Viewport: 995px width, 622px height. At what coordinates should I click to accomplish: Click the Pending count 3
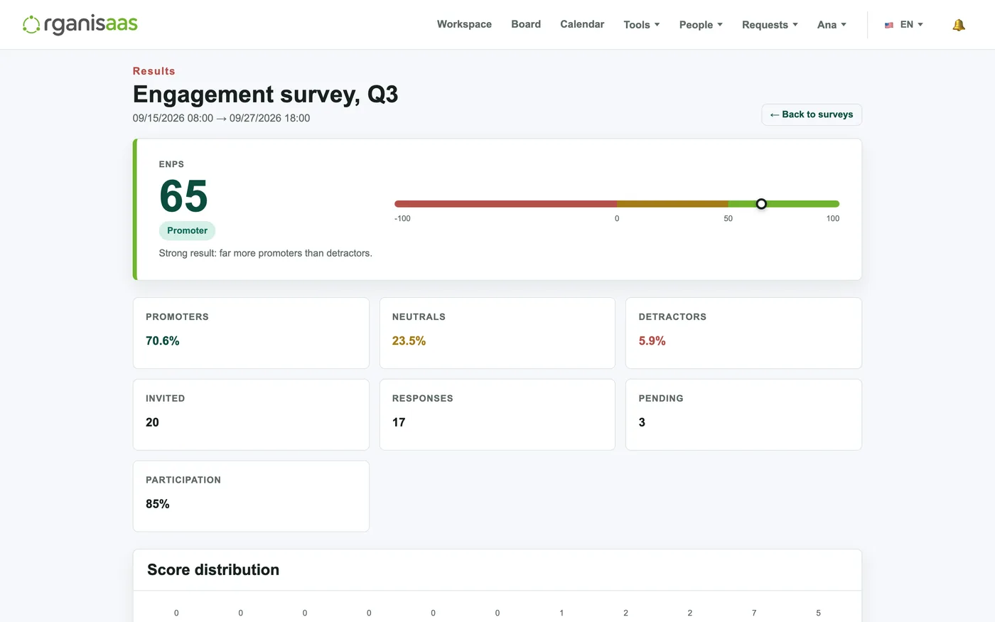coord(642,422)
